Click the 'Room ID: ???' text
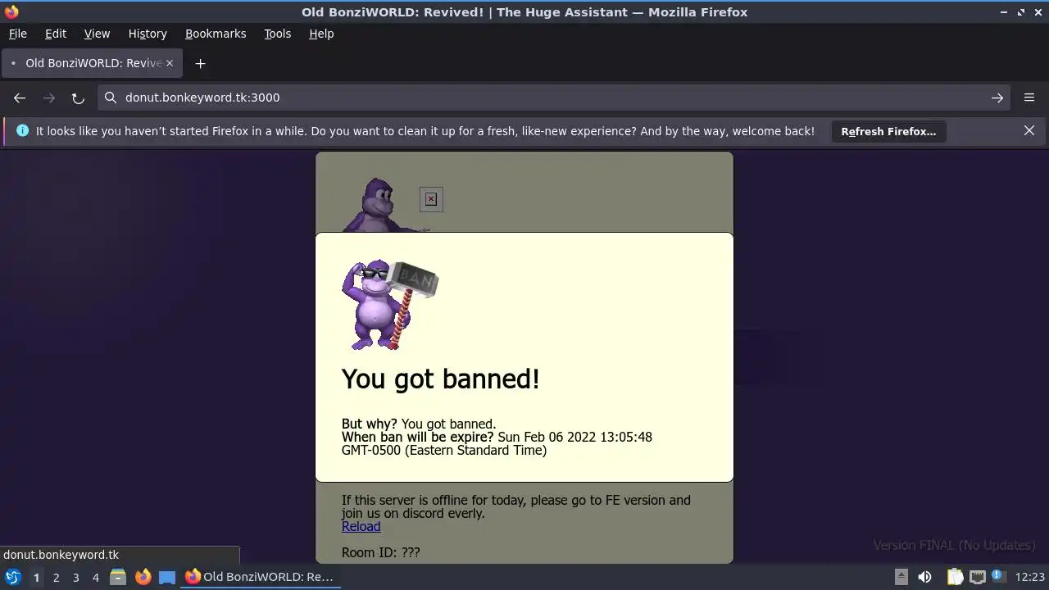 [x=380, y=552]
